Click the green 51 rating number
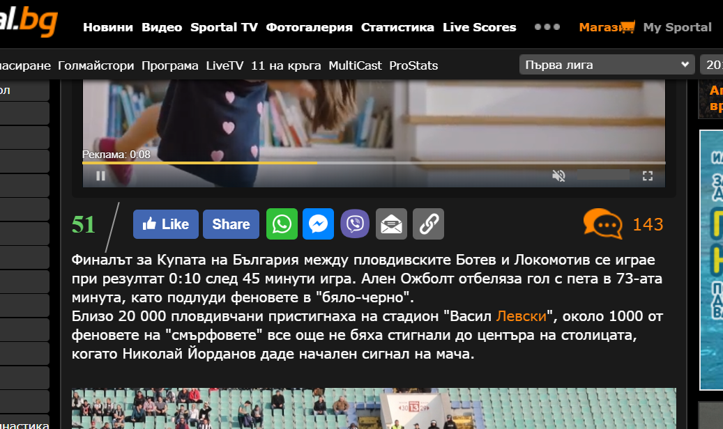The image size is (723, 429). [x=84, y=224]
